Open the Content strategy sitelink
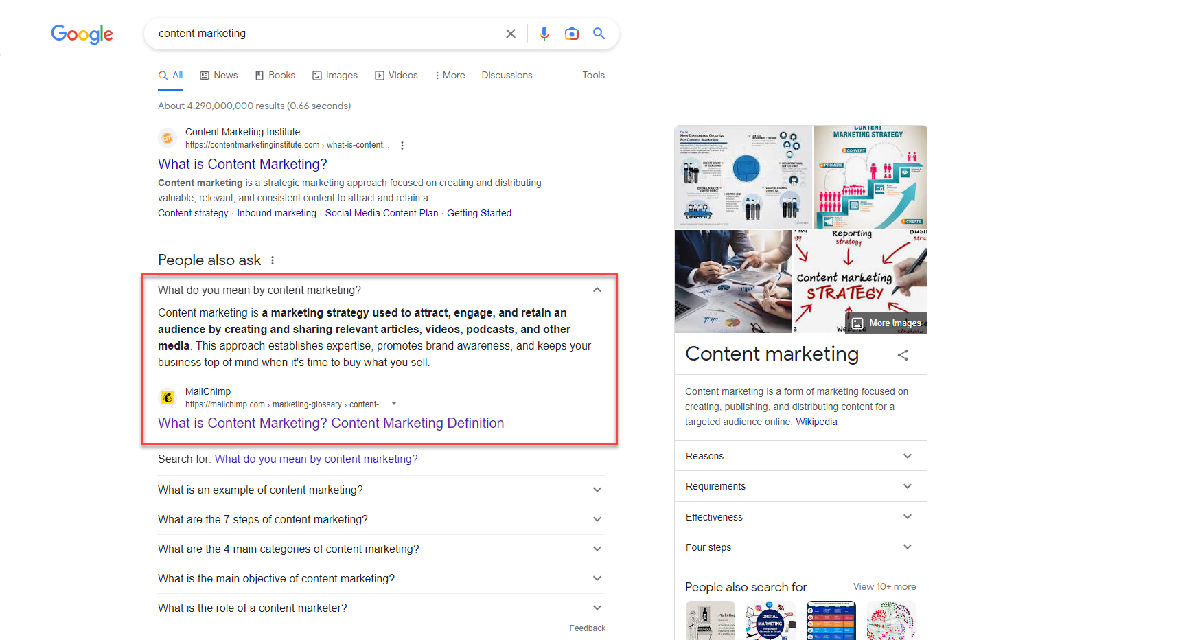 point(193,214)
